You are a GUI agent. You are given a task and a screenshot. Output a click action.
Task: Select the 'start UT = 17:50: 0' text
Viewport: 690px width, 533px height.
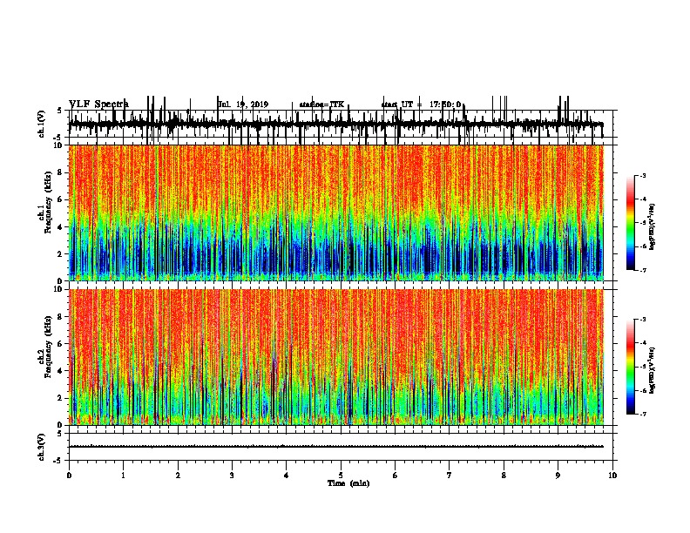coord(421,105)
